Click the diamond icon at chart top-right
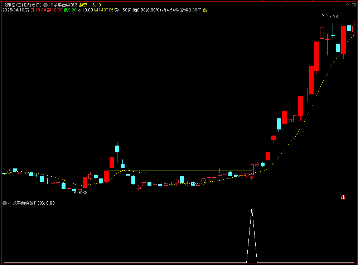The width and height of the screenshot is (358, 265). pyautogui.click(x=347, y=5)
